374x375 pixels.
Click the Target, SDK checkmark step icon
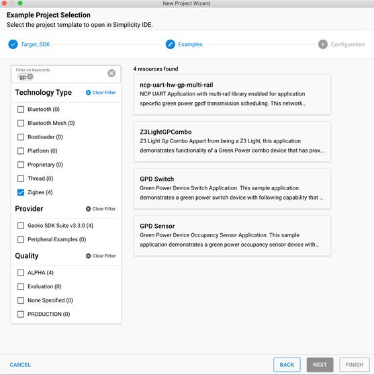coord(13,44)
